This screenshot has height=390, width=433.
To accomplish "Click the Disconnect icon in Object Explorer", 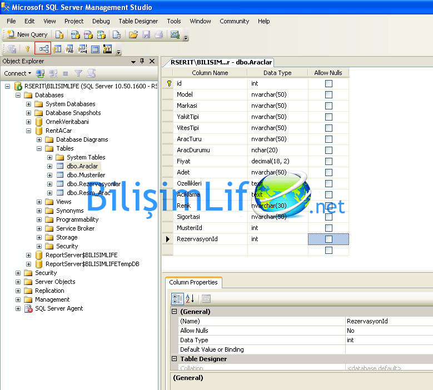I will [x=53, y=73].
